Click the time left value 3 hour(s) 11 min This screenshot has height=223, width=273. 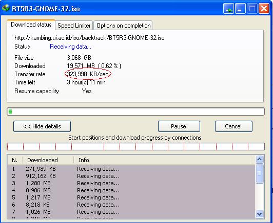click(86, 82)
